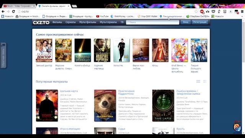Open the Ходячие мертвецы poster

(102, 50)
